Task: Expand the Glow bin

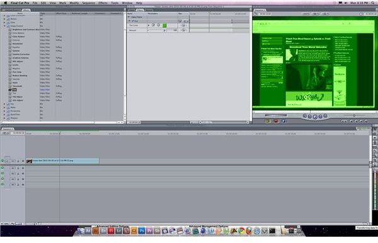Action: [x=4, y=22]
